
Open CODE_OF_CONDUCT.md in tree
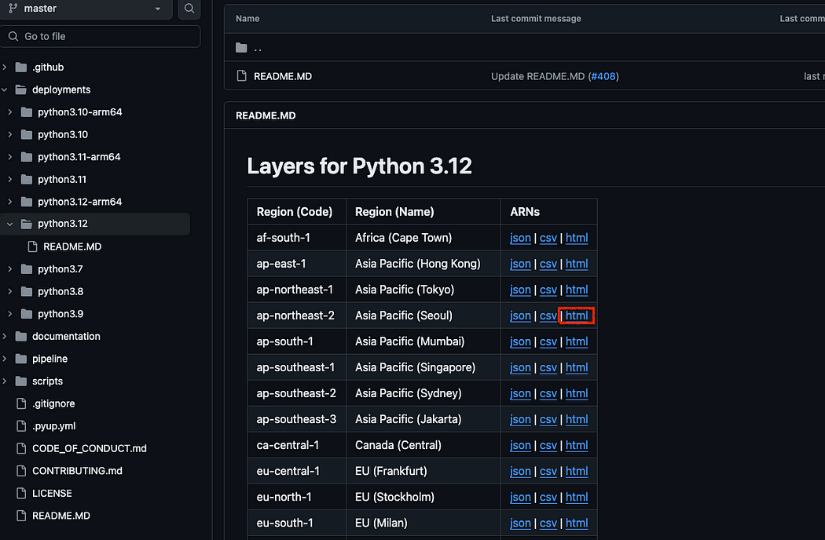pyautogui.click(x=90, y=448)
